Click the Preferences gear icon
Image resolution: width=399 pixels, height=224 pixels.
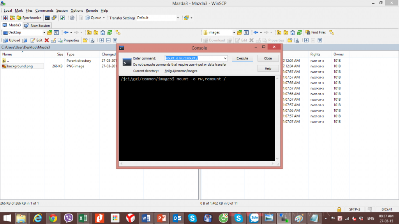coord(72,18)
